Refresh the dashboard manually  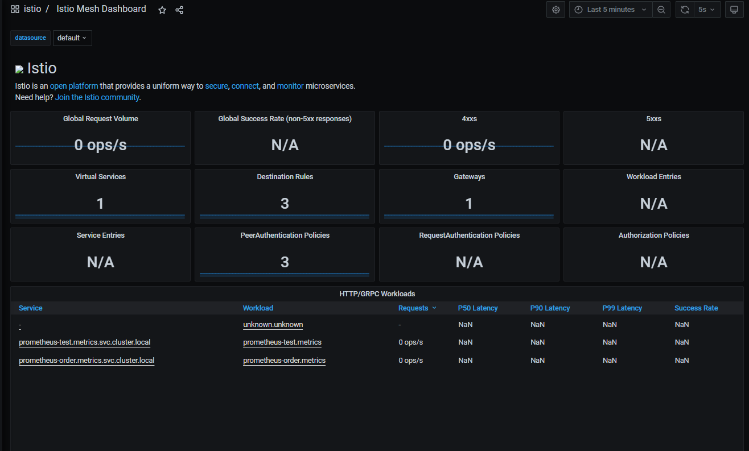(x=684, y=9)
